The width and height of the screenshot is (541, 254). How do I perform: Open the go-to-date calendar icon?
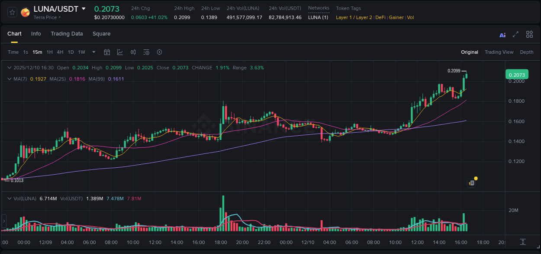click(x=107, y=52)
